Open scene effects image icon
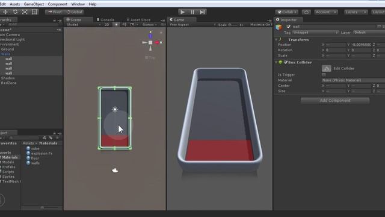 coord(132,25)
